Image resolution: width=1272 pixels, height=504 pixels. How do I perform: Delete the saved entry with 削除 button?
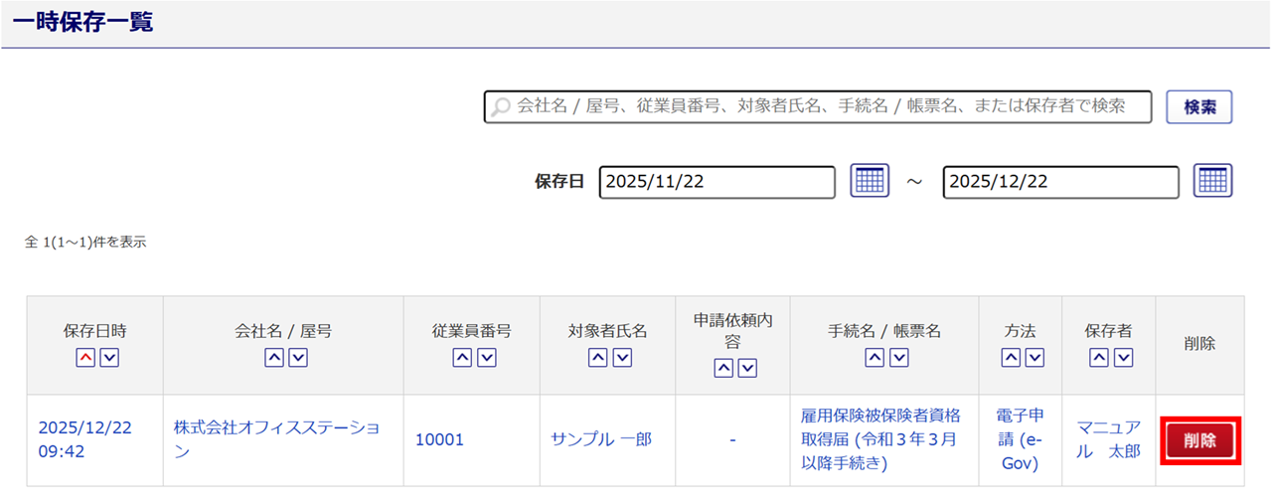pos(1200,440)
